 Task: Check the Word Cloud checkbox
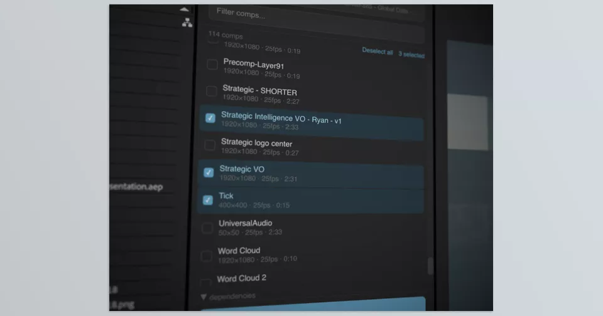tap(206, 256)
